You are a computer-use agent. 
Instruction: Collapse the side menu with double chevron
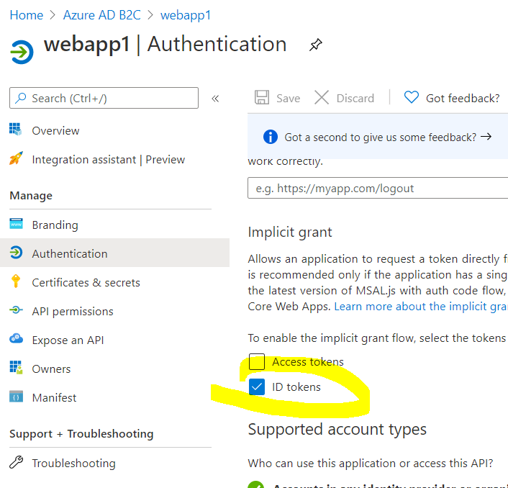215,99
